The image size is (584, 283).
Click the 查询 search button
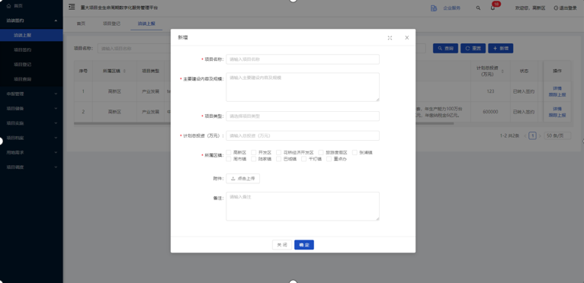pos(445,49)
